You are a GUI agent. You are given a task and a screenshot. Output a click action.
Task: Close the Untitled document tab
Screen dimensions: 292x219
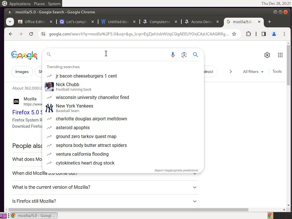134,22
